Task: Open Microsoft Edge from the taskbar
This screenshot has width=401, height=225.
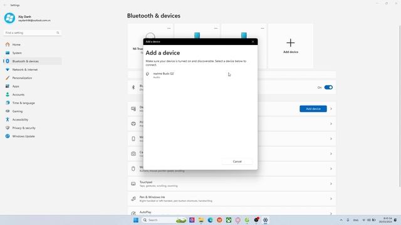Action: [211, 220]
